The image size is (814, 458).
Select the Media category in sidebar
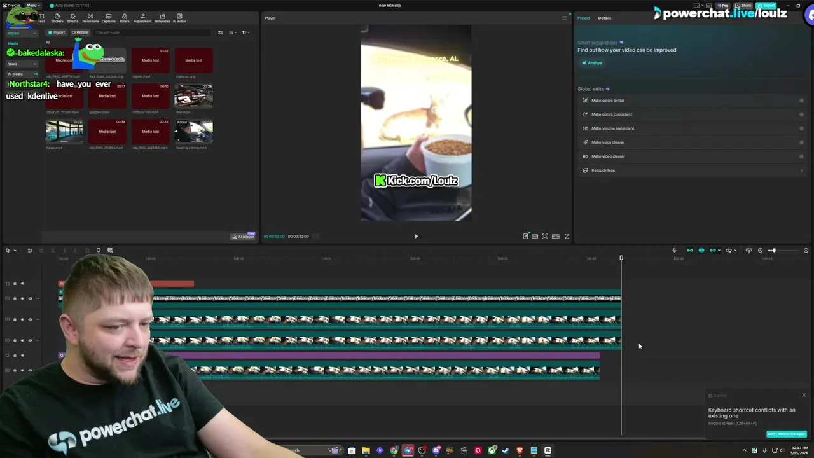tap(13, 43)
